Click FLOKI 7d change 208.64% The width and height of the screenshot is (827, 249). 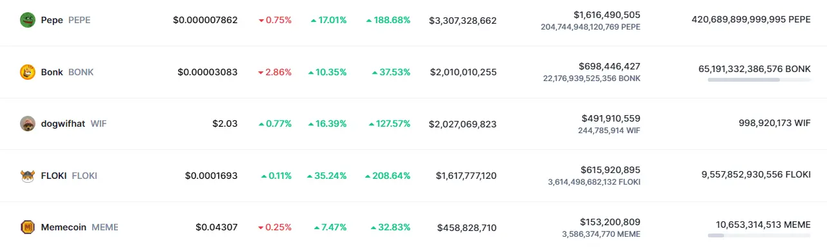click(388, 175)
